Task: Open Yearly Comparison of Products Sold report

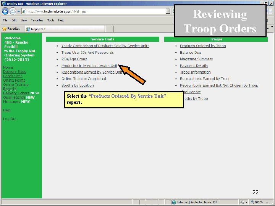Action: point(105,46)
